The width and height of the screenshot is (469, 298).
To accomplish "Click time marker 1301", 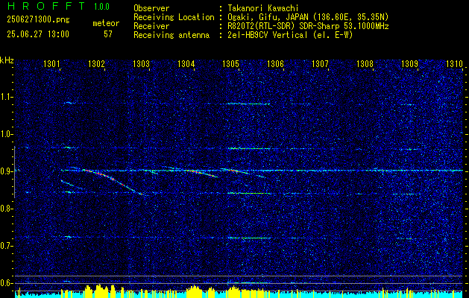I will click(x=51, y=63).
